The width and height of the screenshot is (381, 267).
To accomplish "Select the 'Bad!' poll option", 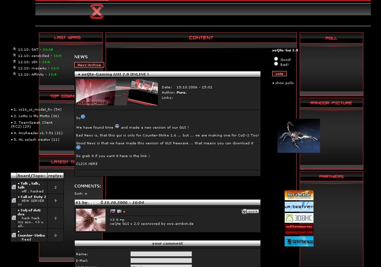I will (x=276, y=64).
